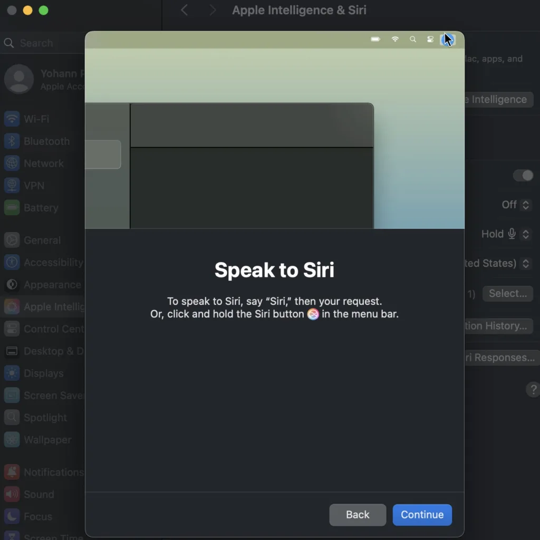Select Apple Intelligence & Siri in the sidebar
Screen dimensions: 540x540
pos(42,306)
